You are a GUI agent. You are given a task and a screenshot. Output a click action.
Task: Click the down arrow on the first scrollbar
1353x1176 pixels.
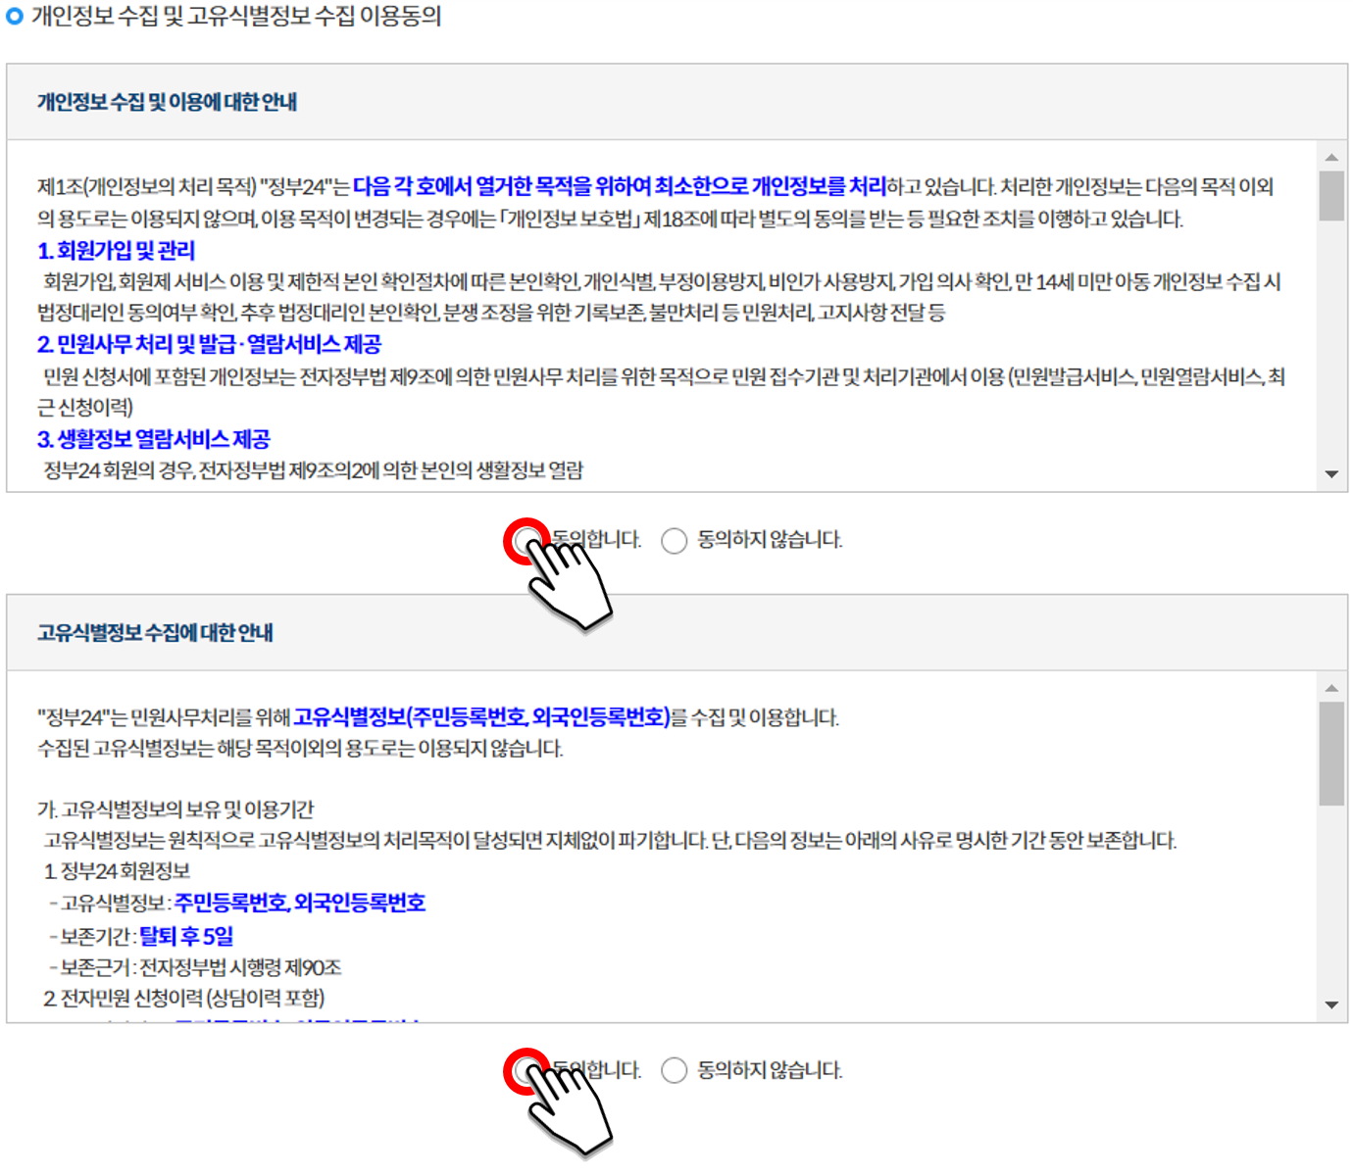coord(1331,475)
